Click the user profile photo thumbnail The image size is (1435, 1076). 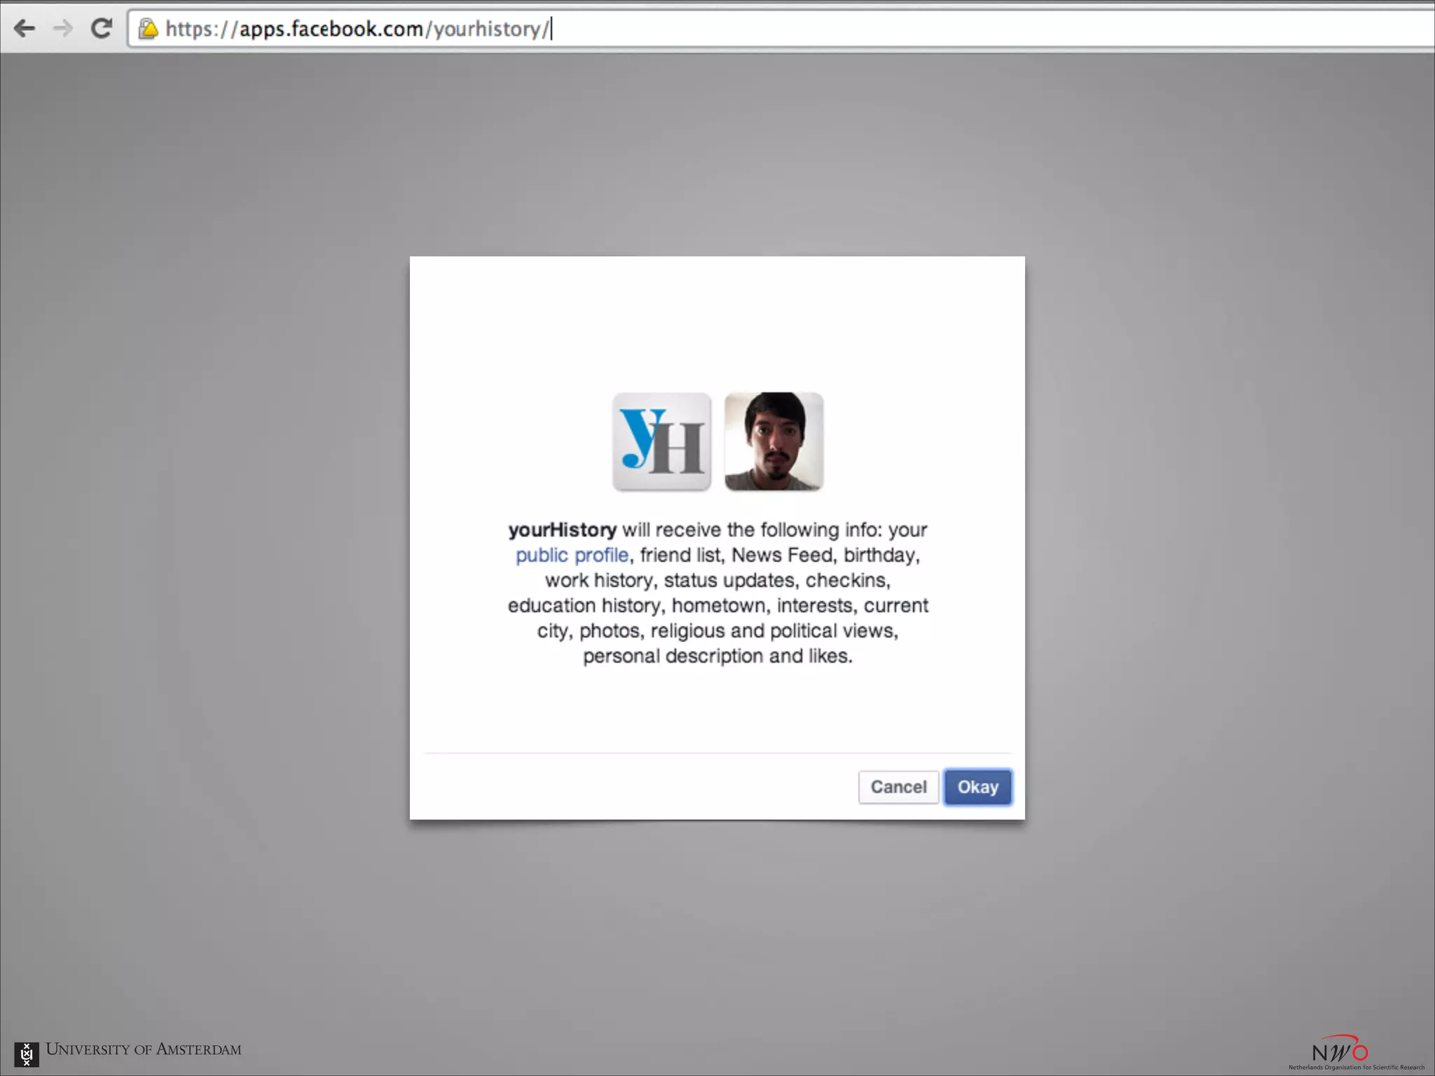(774, 441)
